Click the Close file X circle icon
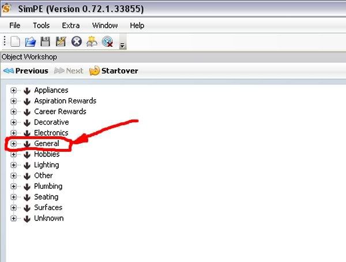Viewport: 346px width, 262px height. coord(76,42)
